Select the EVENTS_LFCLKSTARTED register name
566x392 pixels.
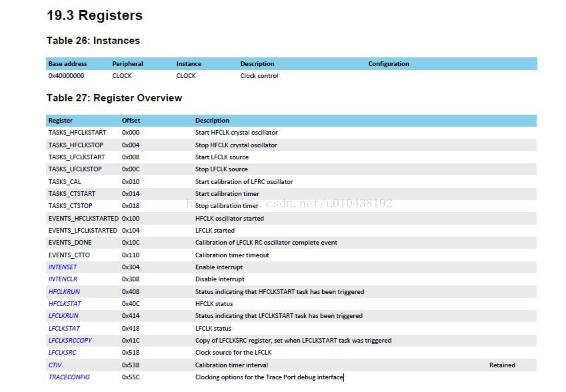click(83, 230)
